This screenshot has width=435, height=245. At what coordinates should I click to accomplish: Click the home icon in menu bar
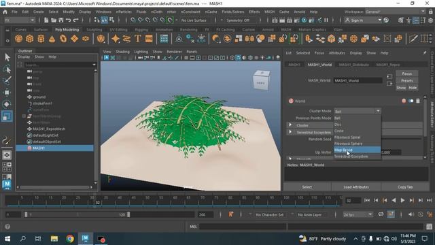[x=5, y=12]
